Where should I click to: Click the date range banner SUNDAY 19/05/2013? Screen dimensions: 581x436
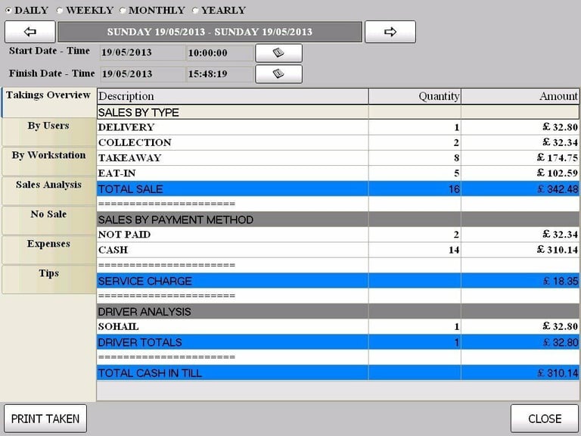click(x=210, y=32)
